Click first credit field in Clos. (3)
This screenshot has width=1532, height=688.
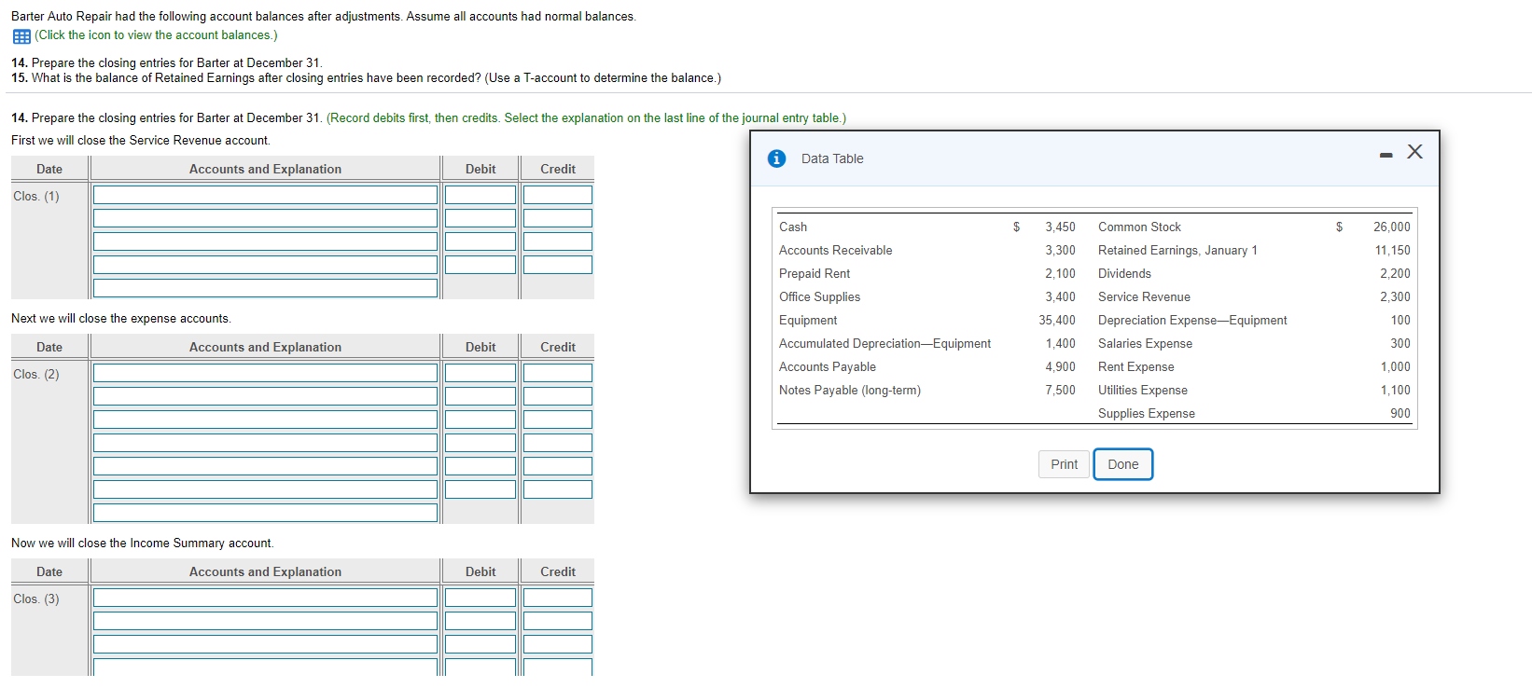click(x=558, y=598)
